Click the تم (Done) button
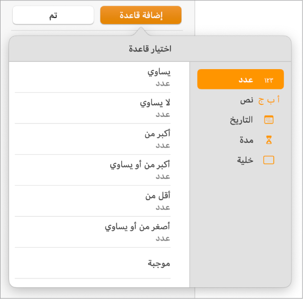This screenshot has width=303, height=299. pyautogui.click(x=53, y=15)
